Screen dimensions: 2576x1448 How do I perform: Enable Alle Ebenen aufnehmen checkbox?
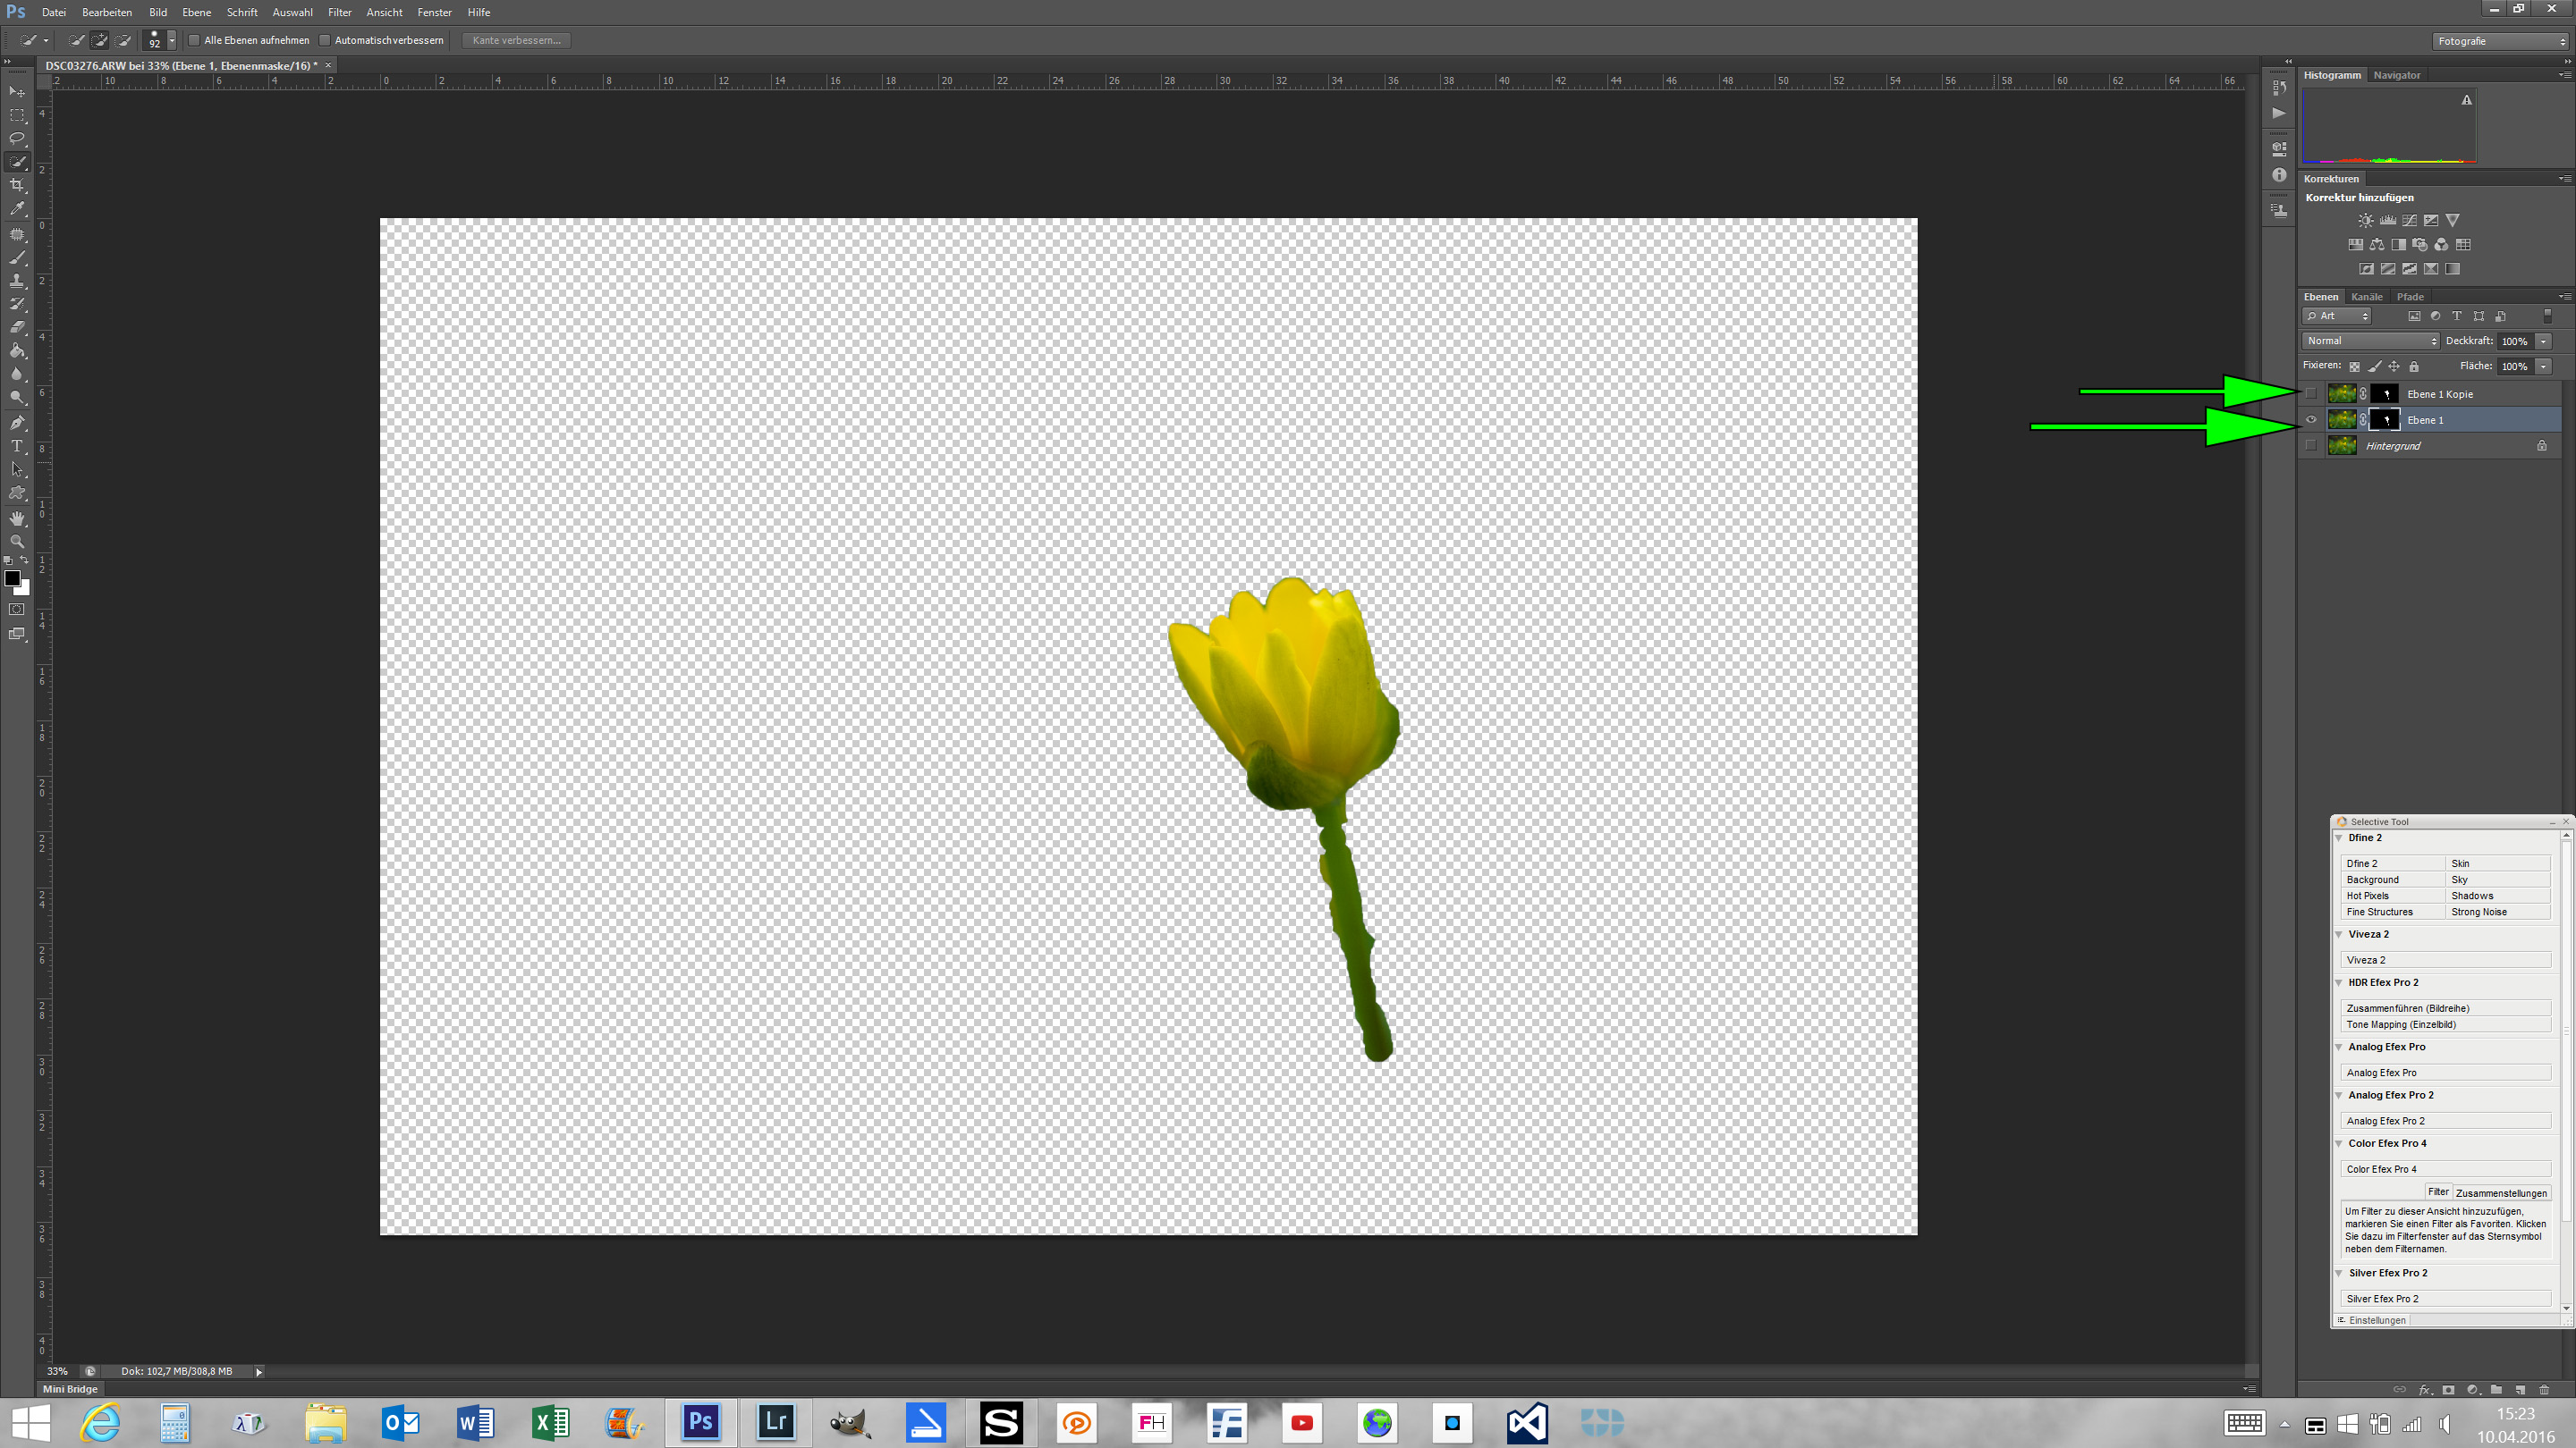[x=195, y=41]
